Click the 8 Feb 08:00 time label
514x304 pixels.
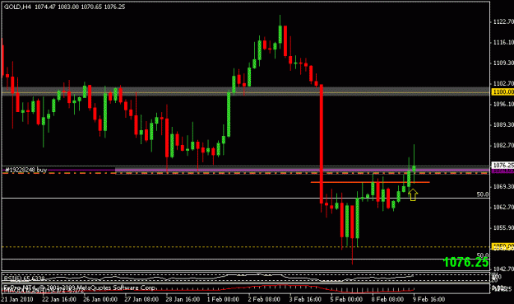point(387,299)
